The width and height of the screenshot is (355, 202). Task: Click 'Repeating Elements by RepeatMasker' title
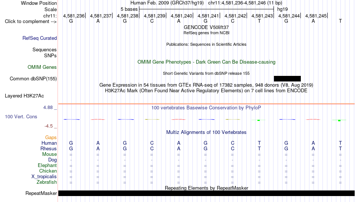tap(206, 188)
